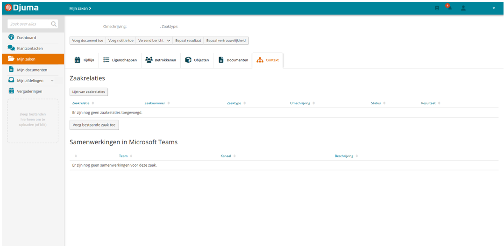Click the file upload drop zone

click(x=33, y=121)
